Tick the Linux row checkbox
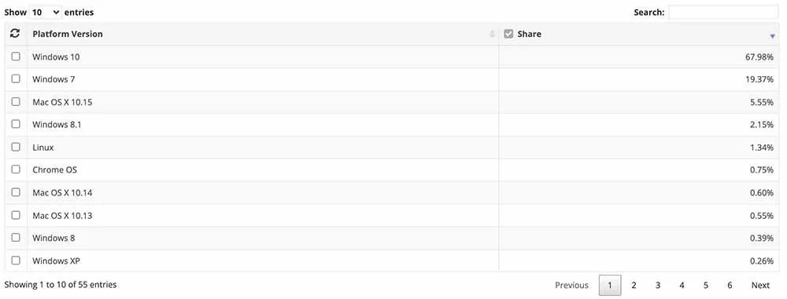787x299 pixels. coord(16,147)
